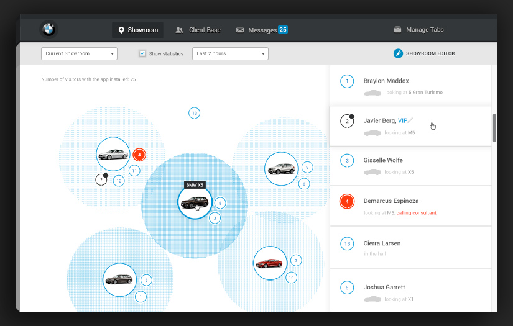Click the silver SUV car thumbnail

281,169
